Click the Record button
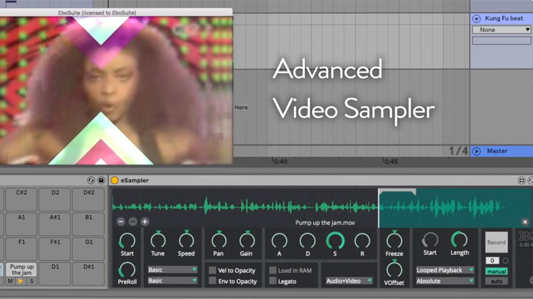Image resolution: width=533 pixels, height=299 pixels. tap(496, 243)
